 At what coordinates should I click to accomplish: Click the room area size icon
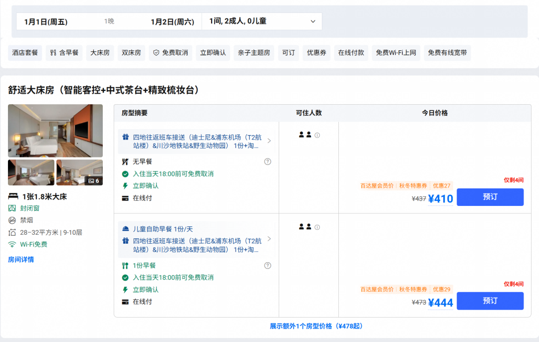[12, 232]
